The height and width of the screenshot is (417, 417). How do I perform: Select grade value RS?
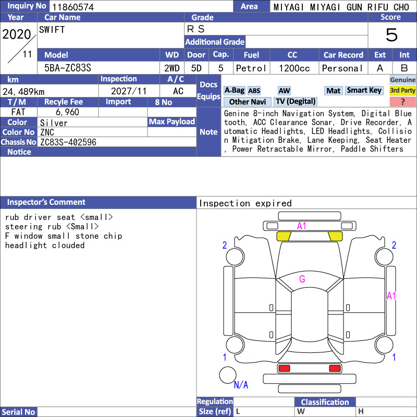click(196, 29)
